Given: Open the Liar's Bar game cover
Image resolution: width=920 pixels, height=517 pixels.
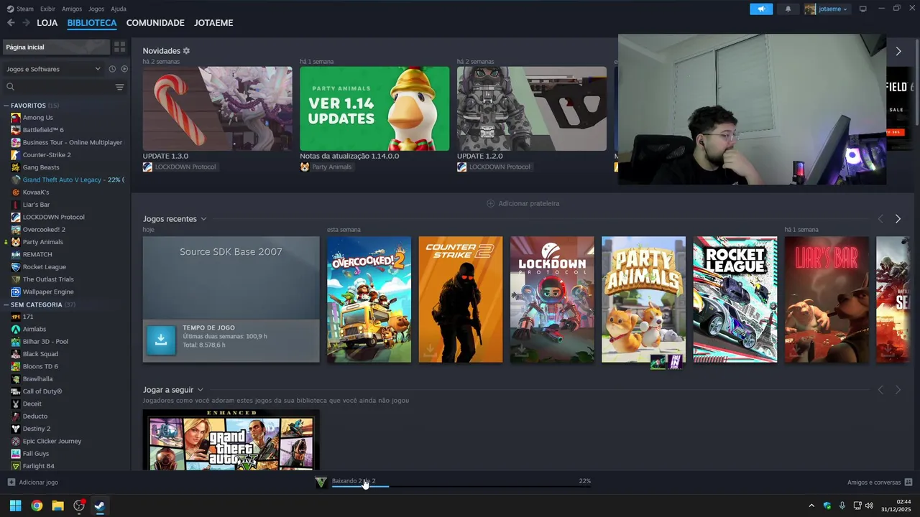Looking at the screenshot, I should pyautogui.click(x=827, y=299).
